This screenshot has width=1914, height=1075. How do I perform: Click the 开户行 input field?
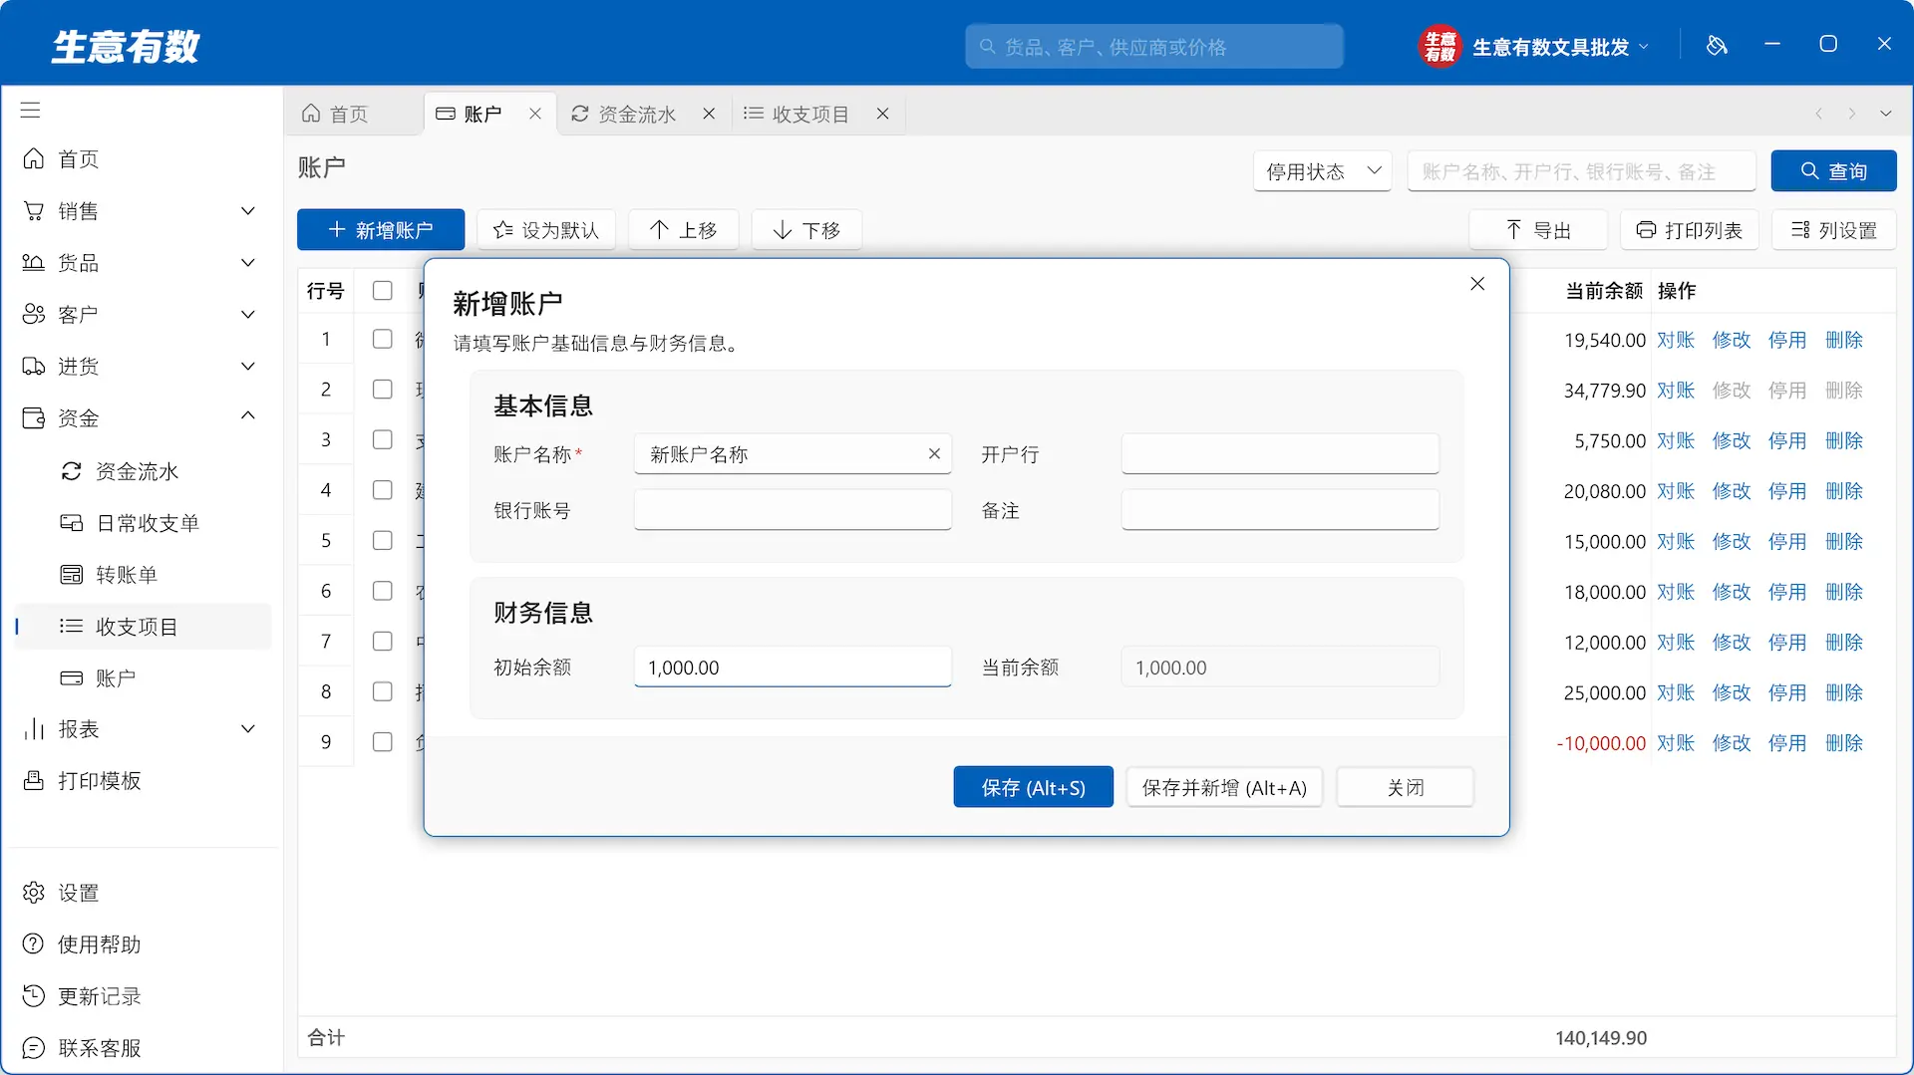click(1280, 454)
